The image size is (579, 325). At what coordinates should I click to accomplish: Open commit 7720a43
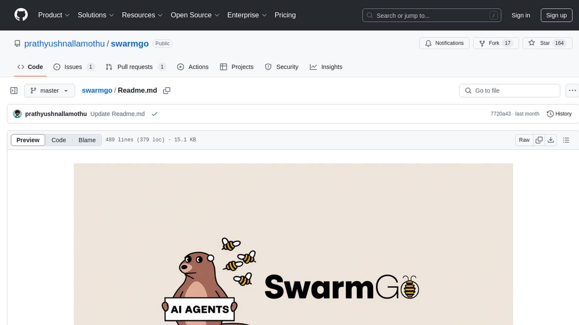[501, 114]
